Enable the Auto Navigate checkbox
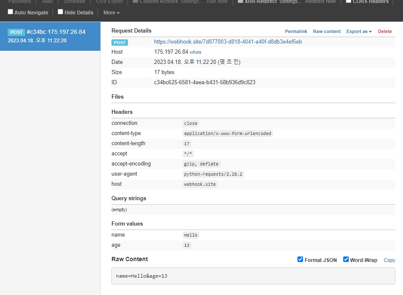403x295 pixels. (10, 12)
